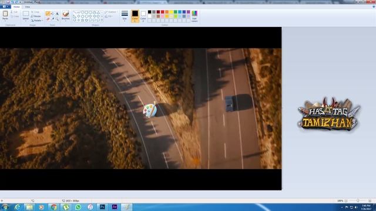Open Internet Explorer from the taskbar

[17, 207]
